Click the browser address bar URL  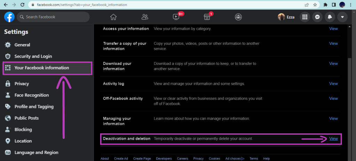82,5
